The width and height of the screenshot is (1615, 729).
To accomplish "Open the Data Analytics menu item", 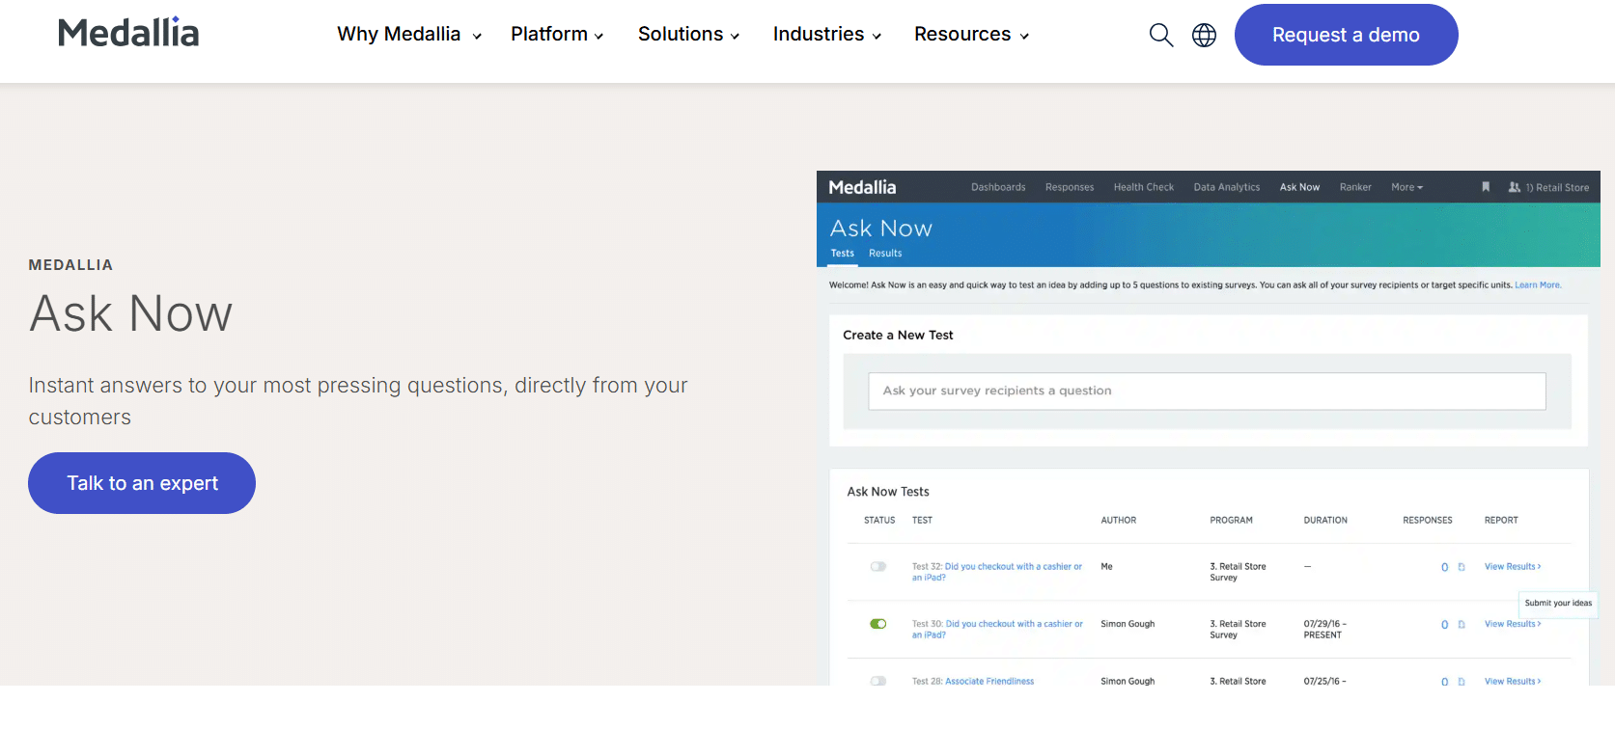I will click(x=1227, y=187).
